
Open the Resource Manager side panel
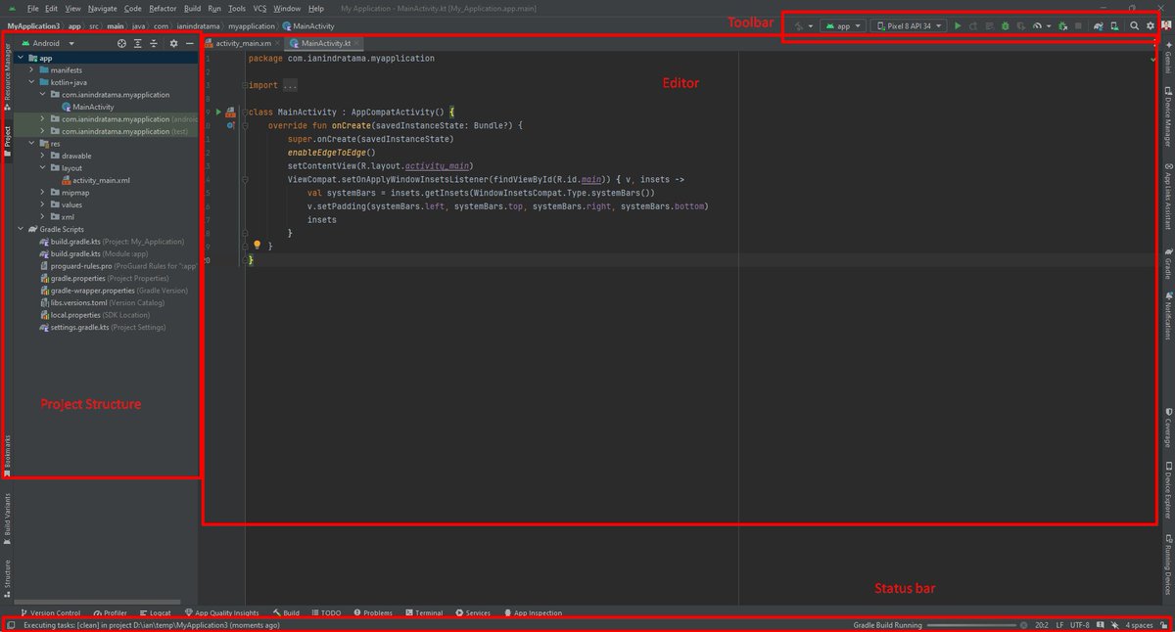[x=7, y=79]
